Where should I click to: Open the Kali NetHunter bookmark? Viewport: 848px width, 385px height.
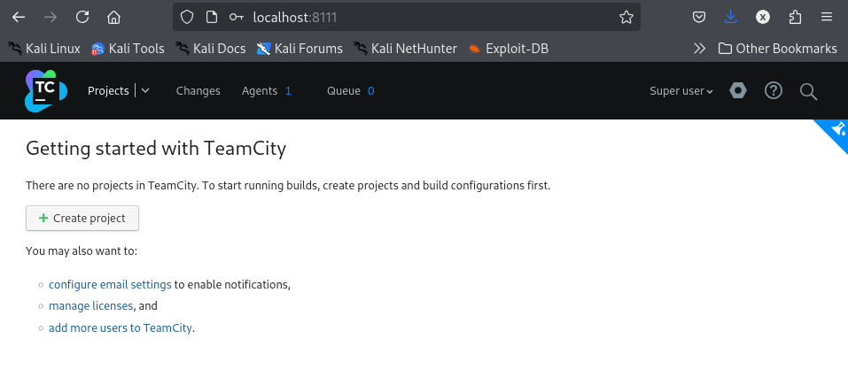405,49
